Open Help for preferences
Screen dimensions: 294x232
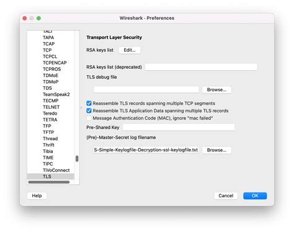pyautogui.click(x=37, y=195)
